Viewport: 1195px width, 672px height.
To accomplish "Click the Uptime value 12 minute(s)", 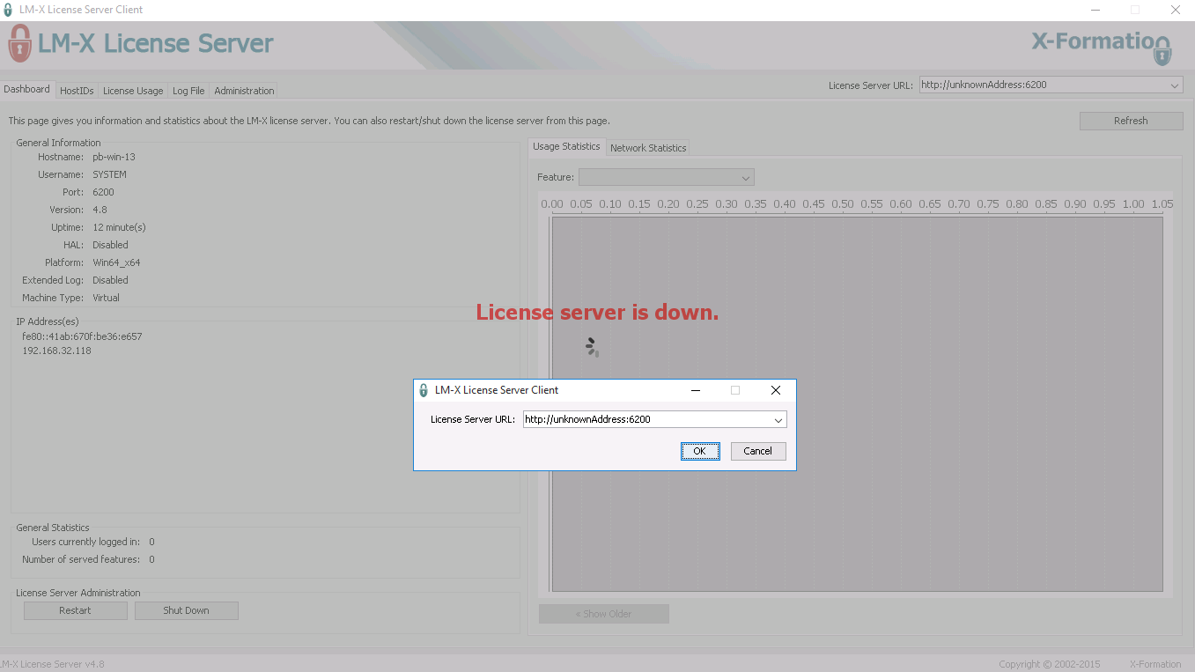I will coord(119,227).
